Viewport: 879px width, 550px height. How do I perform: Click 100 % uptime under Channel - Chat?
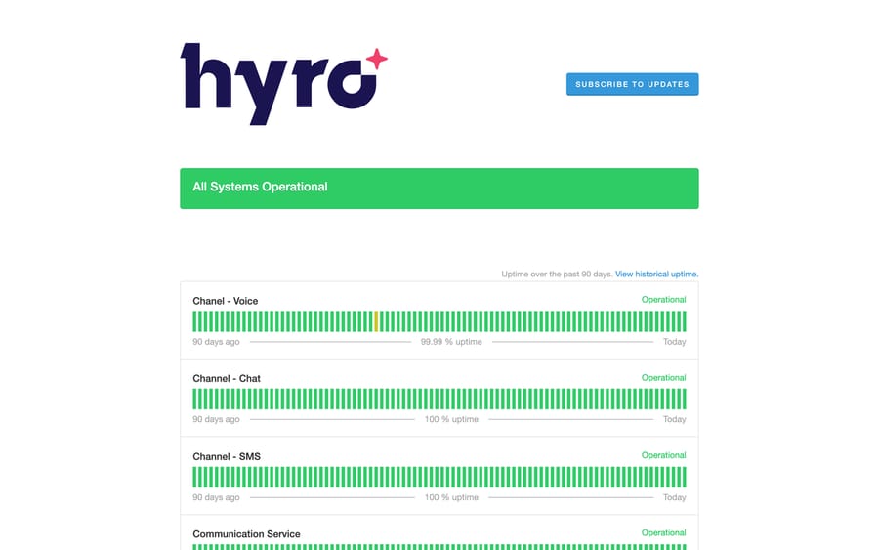pyautogui.click(x=451, y=419)
